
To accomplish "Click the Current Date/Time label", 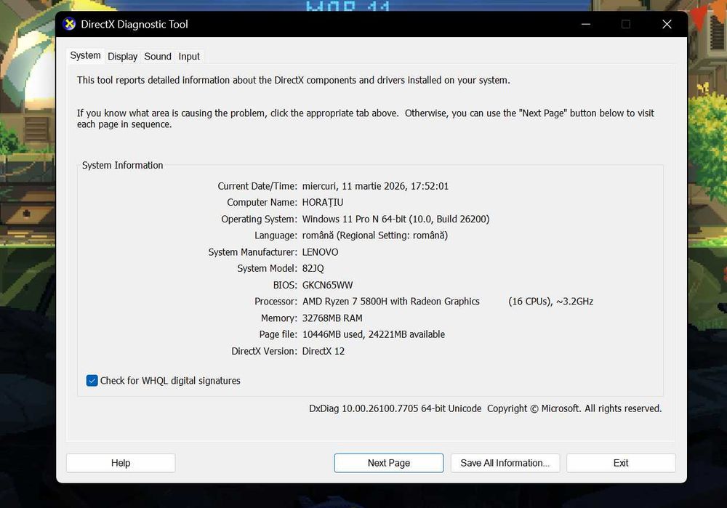I will [x=257, y=186].
